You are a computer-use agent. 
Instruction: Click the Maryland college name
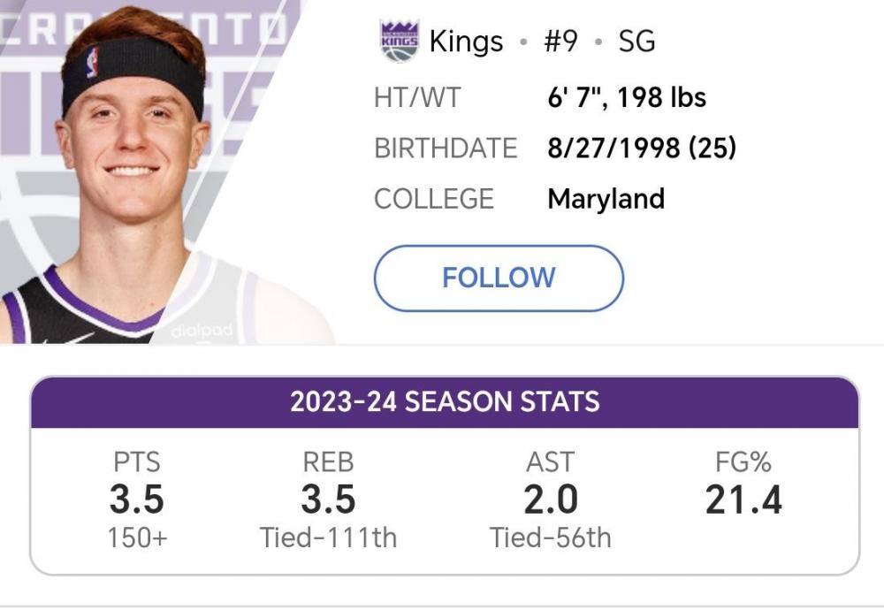[606, 198]
